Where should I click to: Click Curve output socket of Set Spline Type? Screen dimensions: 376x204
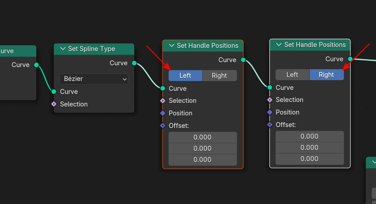tap(134, 63)
